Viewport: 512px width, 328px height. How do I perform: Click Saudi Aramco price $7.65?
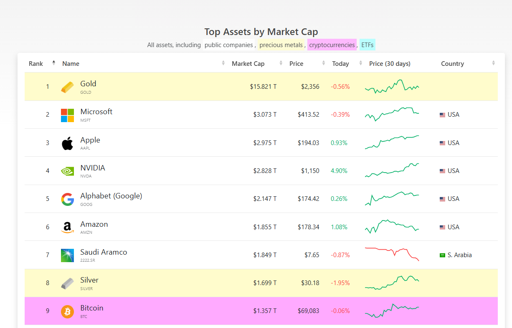tap(312, 255)
